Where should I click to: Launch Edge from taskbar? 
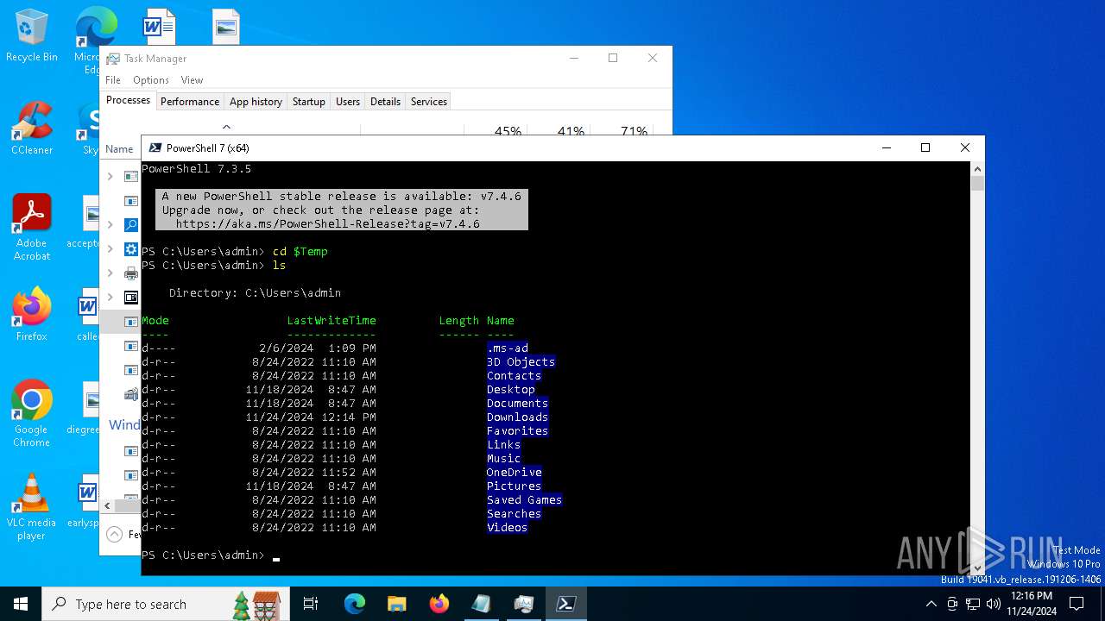pos(355,604)
